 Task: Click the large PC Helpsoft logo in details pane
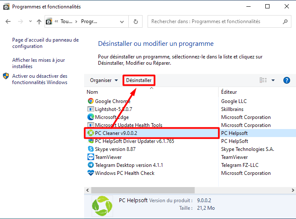(x=102, y=206)
